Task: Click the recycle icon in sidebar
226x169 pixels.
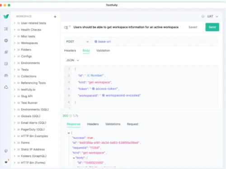Action: pos(6,87)
